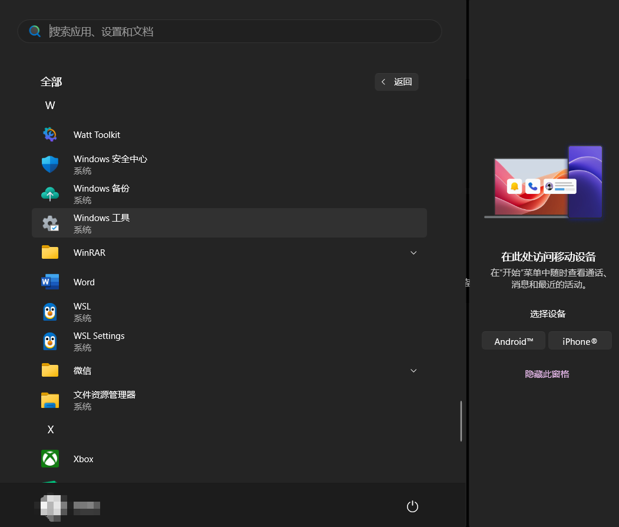Open the Windows 工具 gear icon
The width and height of the screenshot is (619, 527).
(x=50, y=223)
